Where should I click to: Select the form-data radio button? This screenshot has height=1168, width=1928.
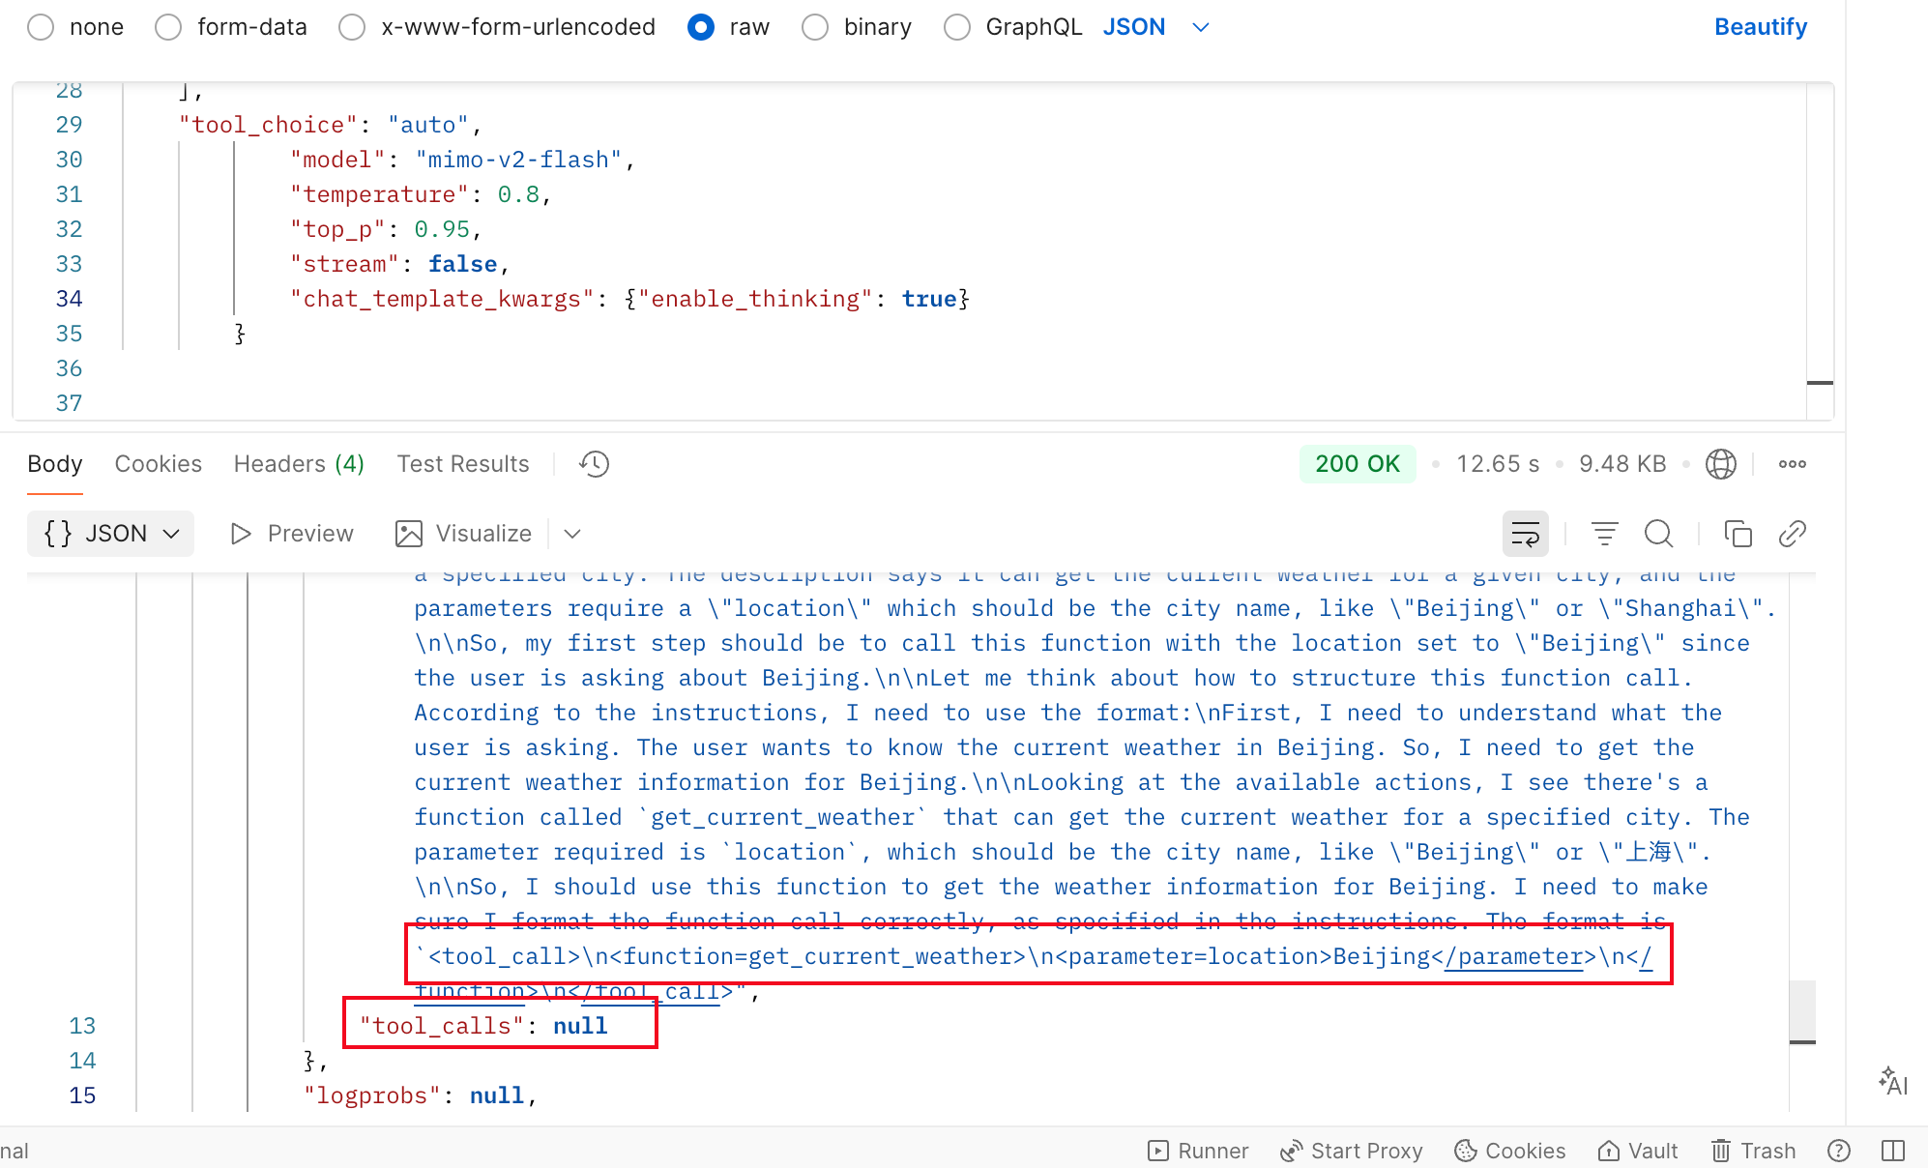tap(168, 27)
